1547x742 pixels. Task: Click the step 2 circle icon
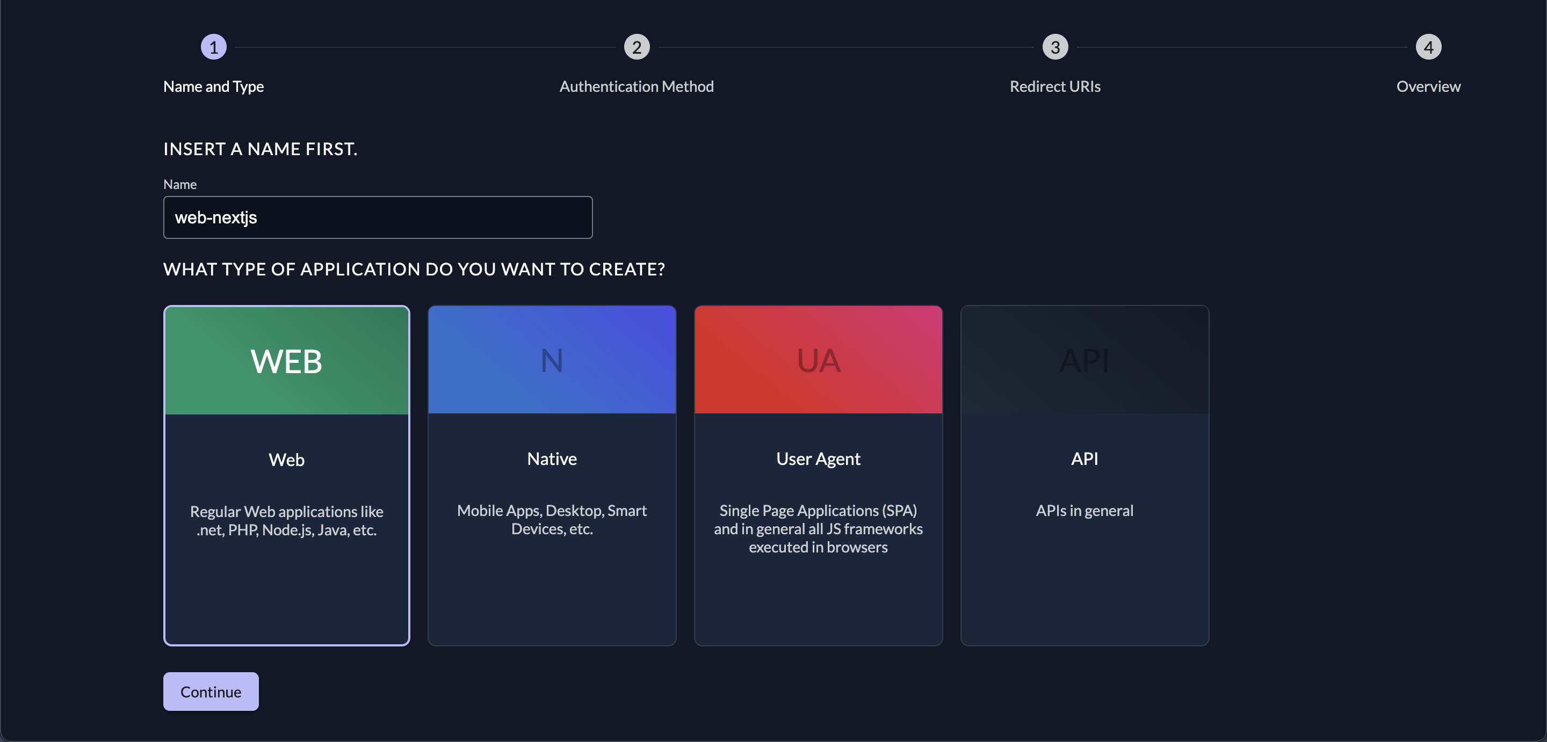tap(637, 47)
